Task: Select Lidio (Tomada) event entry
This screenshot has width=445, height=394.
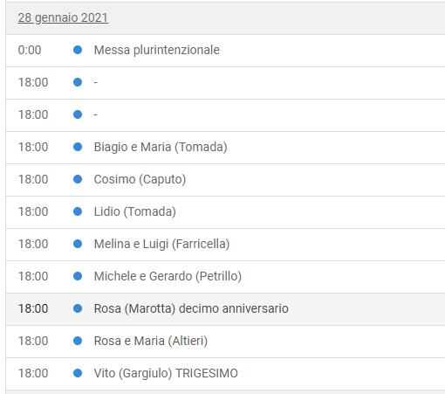Action: (x=135, y=211)
